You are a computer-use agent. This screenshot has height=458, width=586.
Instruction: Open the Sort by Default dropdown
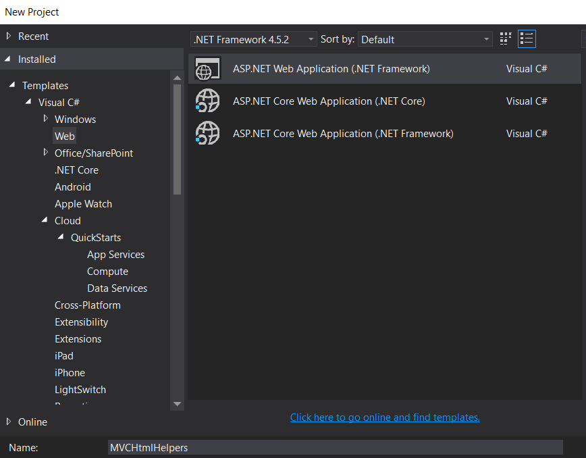[x=425, y=39]
